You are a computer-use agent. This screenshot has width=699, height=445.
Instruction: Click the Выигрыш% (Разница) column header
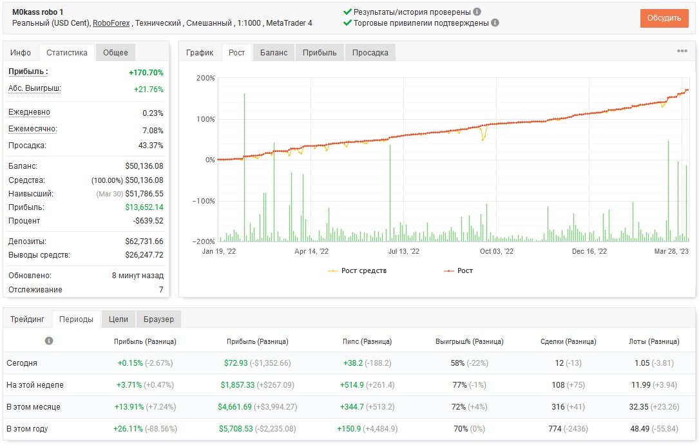click(470, 342)
